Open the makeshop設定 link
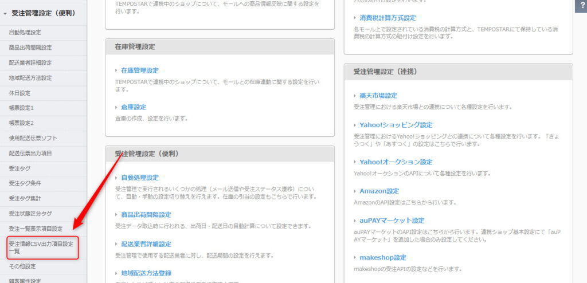Screen dimensions: 587x283 click(382, 258)
